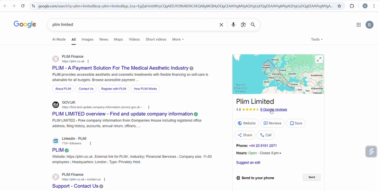379x191 pixels.
Task: Click phone number +44 20 8191 2071
Action: pyautogui.click(x=263, y=146)
